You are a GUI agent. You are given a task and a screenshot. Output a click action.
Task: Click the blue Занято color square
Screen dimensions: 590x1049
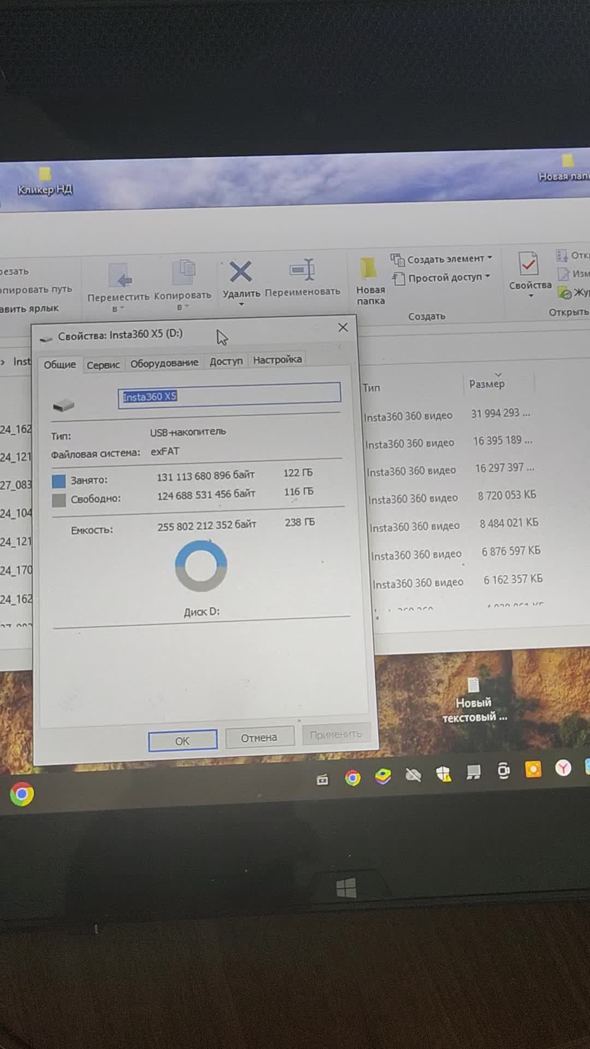(x=58, y=481)
